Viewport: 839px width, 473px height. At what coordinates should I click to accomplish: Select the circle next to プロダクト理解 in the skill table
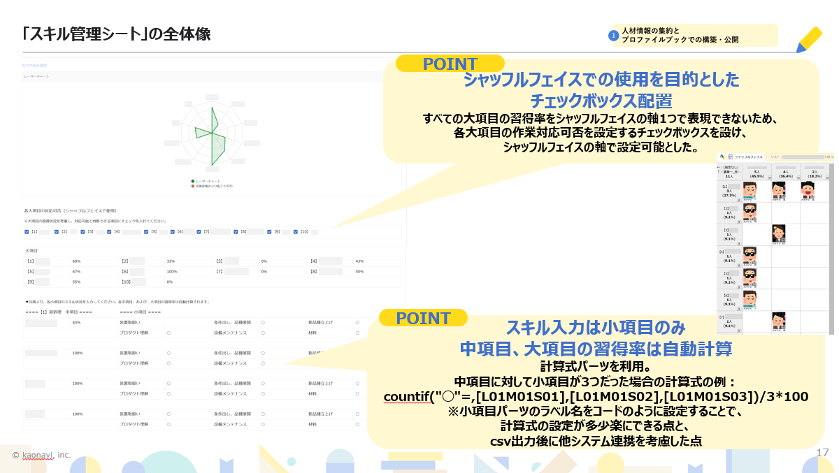(169, 332)
